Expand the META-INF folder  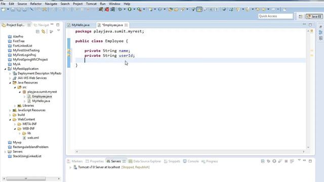[15, 124]
